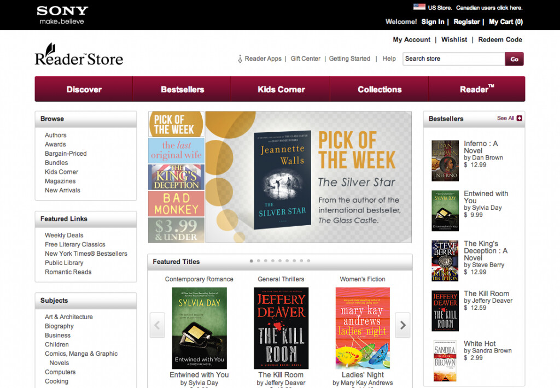Go to last Featured Titles page dot
Viewport: 560px width, 388px height.
308,261
